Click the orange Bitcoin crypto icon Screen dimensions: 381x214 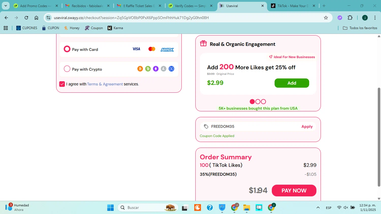tap(140, 69)
